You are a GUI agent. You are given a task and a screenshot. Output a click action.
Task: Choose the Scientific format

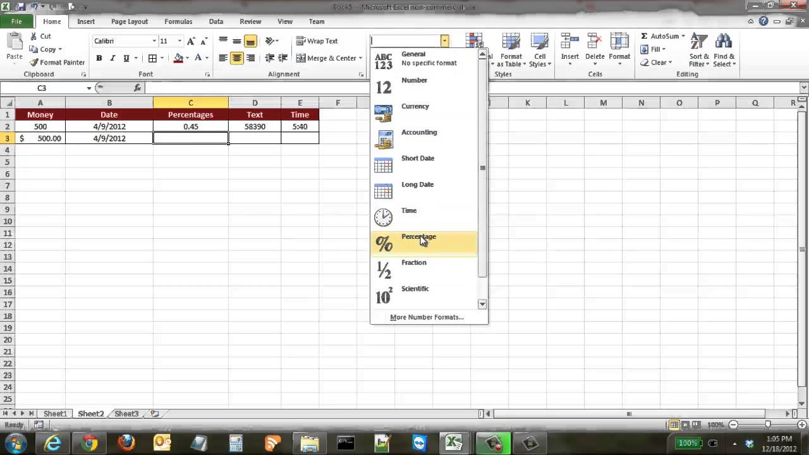(x=424, y=295)
